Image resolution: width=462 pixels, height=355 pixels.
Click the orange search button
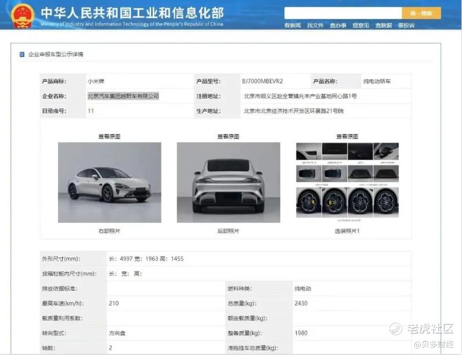pos(421,13)
